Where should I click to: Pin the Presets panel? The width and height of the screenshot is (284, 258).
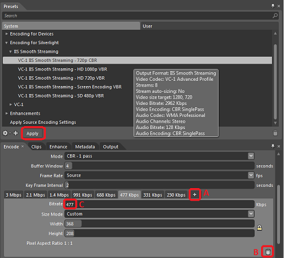273,6
